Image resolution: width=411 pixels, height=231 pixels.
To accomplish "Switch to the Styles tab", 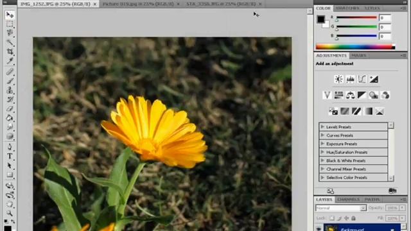I will [x=372, y=8].
